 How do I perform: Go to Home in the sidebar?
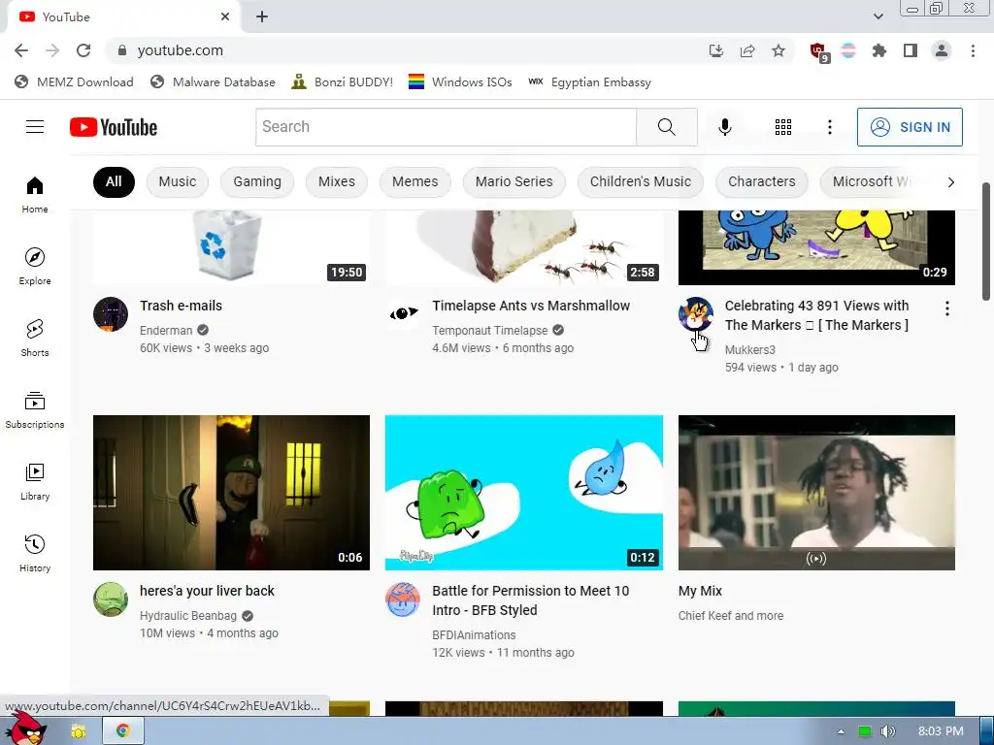coord(35,194)
